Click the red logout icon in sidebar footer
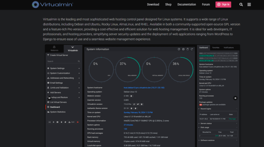 coord(78,122)
